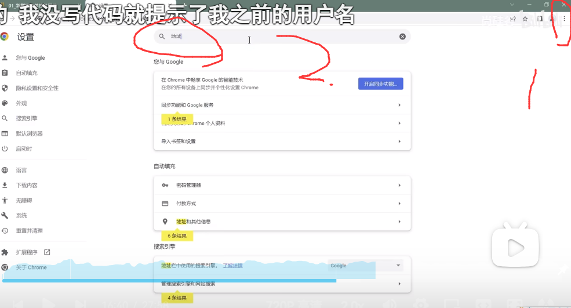Select the 启动时 power icon item
This screenshot has width=571, height=308.
pos(24,148)
